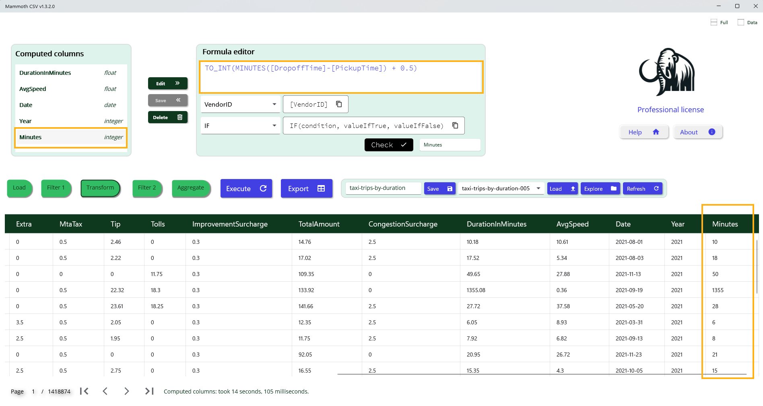Select the AvgSpeed computed column
Image resolution: width=763 pixels, height=406 pixels.
tap(71, 89)
